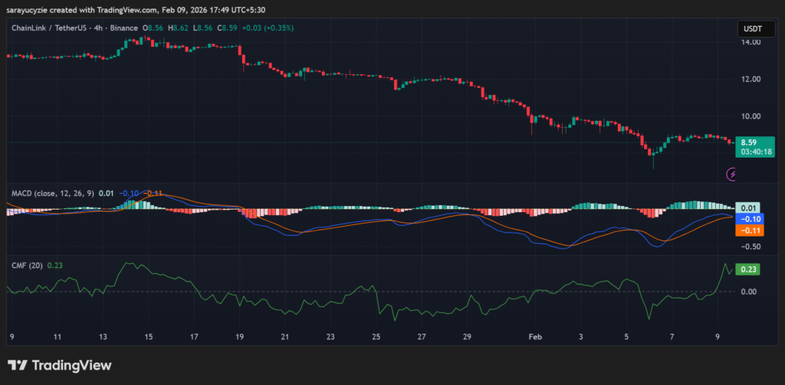Click the 10.00 price axis label

coord(751,116)
